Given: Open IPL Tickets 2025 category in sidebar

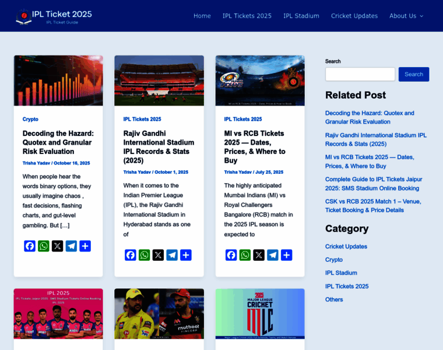Looking at the screenshot, I should (347, 286).
